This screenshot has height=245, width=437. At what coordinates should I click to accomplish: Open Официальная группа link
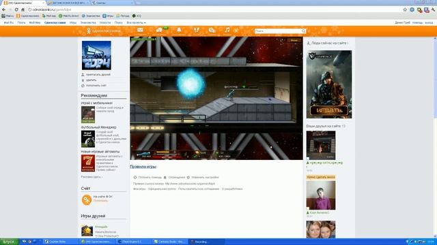coord(162,189)
